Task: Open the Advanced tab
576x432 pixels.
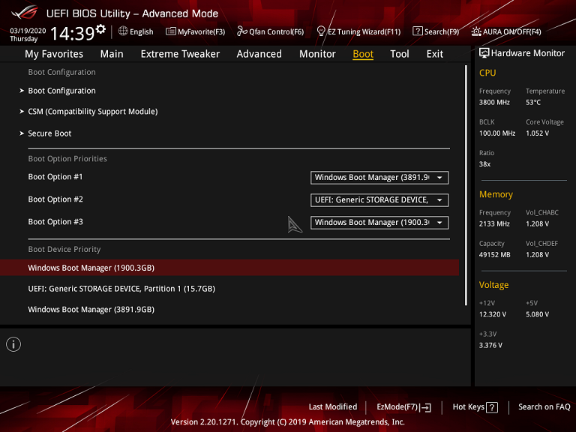Action: pos(259,54)
